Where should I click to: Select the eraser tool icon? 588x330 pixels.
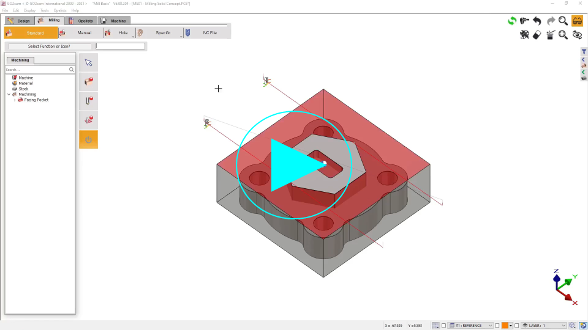[537, 35]
